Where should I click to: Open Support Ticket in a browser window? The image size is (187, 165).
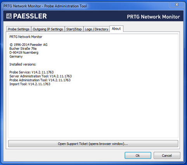(93, 144)
